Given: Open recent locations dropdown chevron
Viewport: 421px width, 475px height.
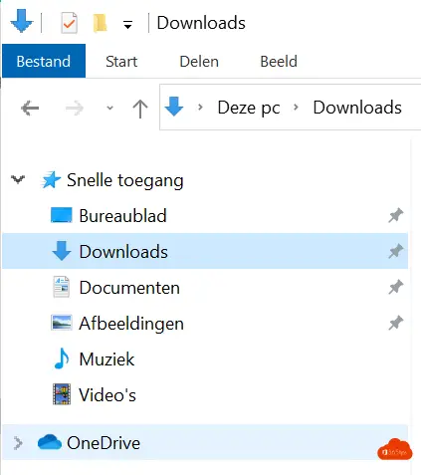Looking at the screenshot, I should point(109,108).
